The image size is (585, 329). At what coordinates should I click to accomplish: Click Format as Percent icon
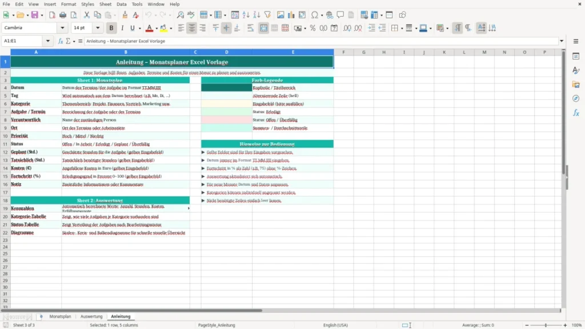[x=312, y=28]
